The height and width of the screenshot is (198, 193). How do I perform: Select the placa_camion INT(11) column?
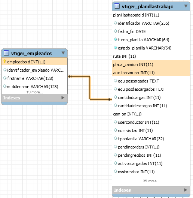pos(151,64)
